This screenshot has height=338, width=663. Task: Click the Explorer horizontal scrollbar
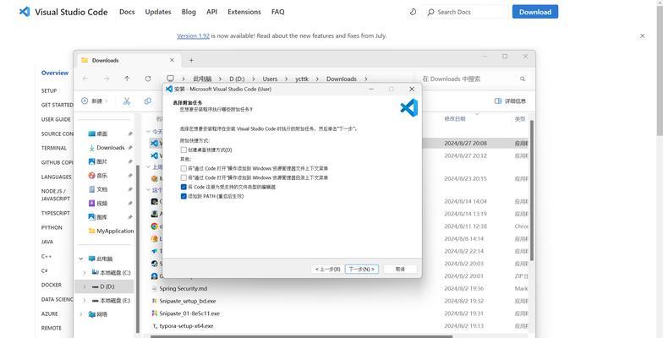(x=301, y=336)
